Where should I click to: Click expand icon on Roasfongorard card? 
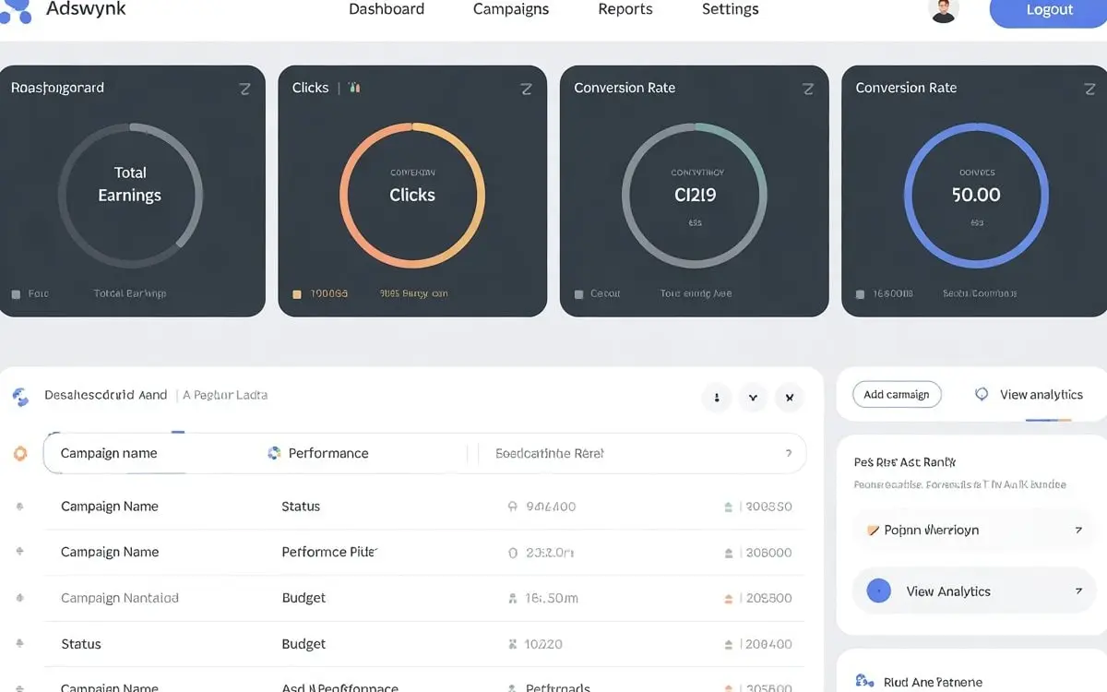pos(244,89)
